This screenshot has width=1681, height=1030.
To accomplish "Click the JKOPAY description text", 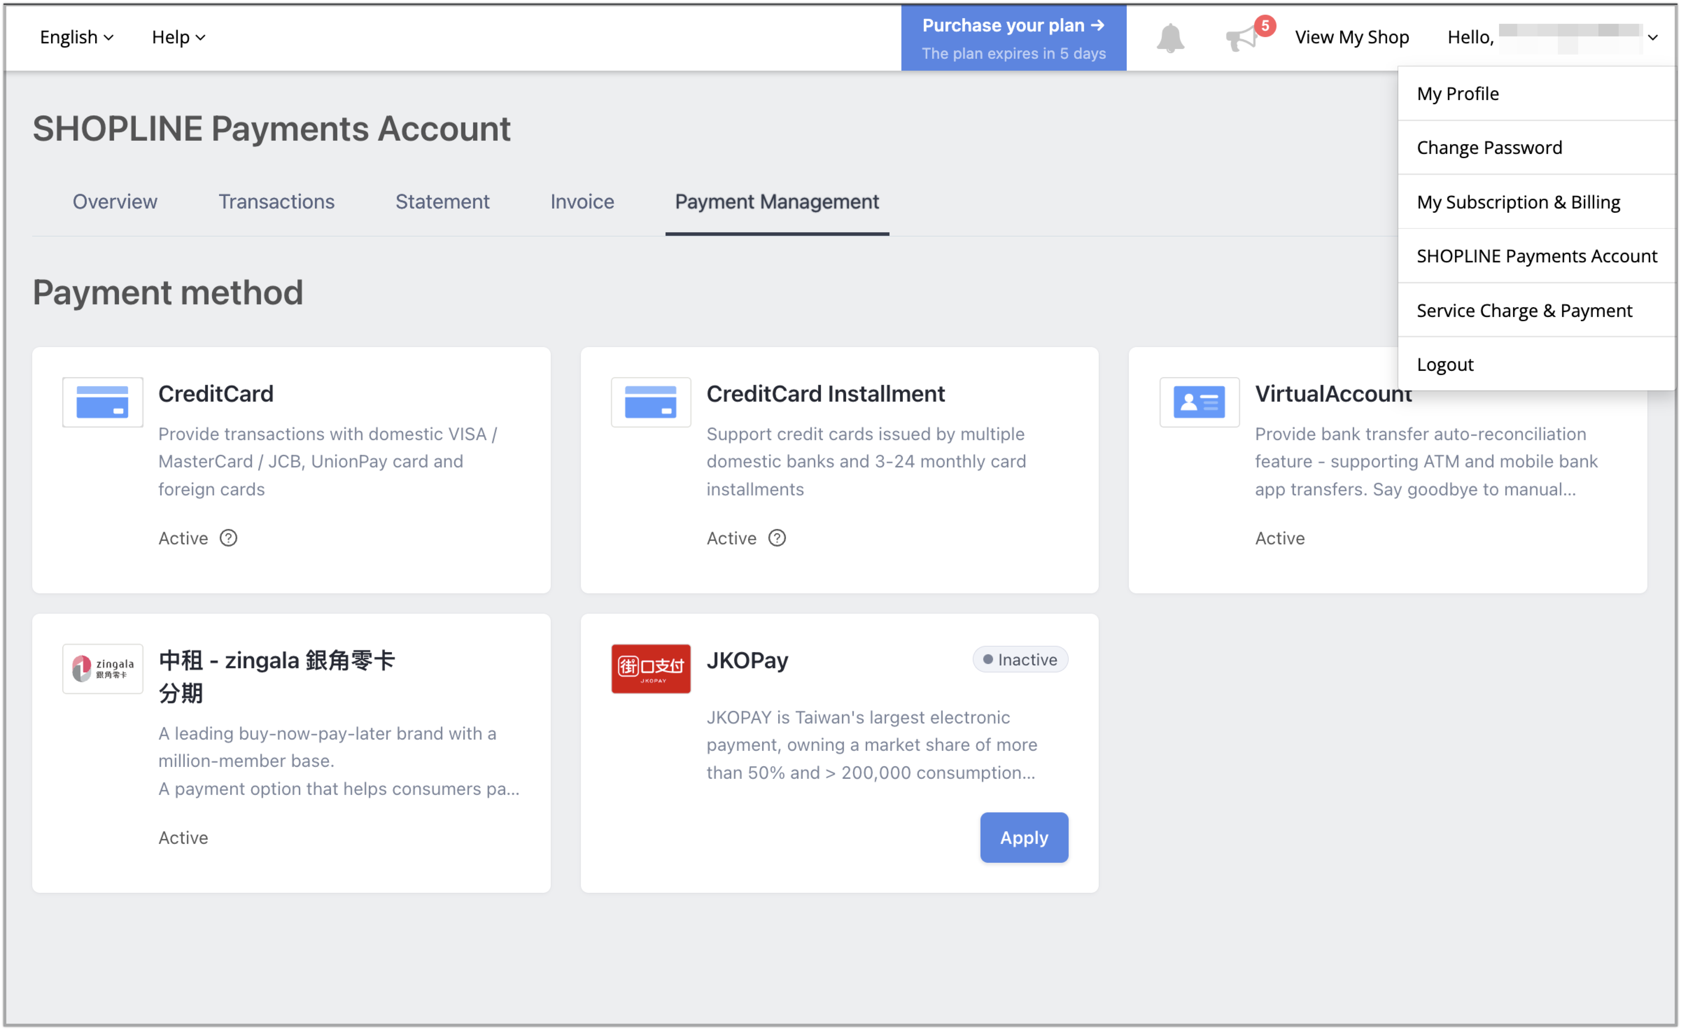I will (871, 745).
